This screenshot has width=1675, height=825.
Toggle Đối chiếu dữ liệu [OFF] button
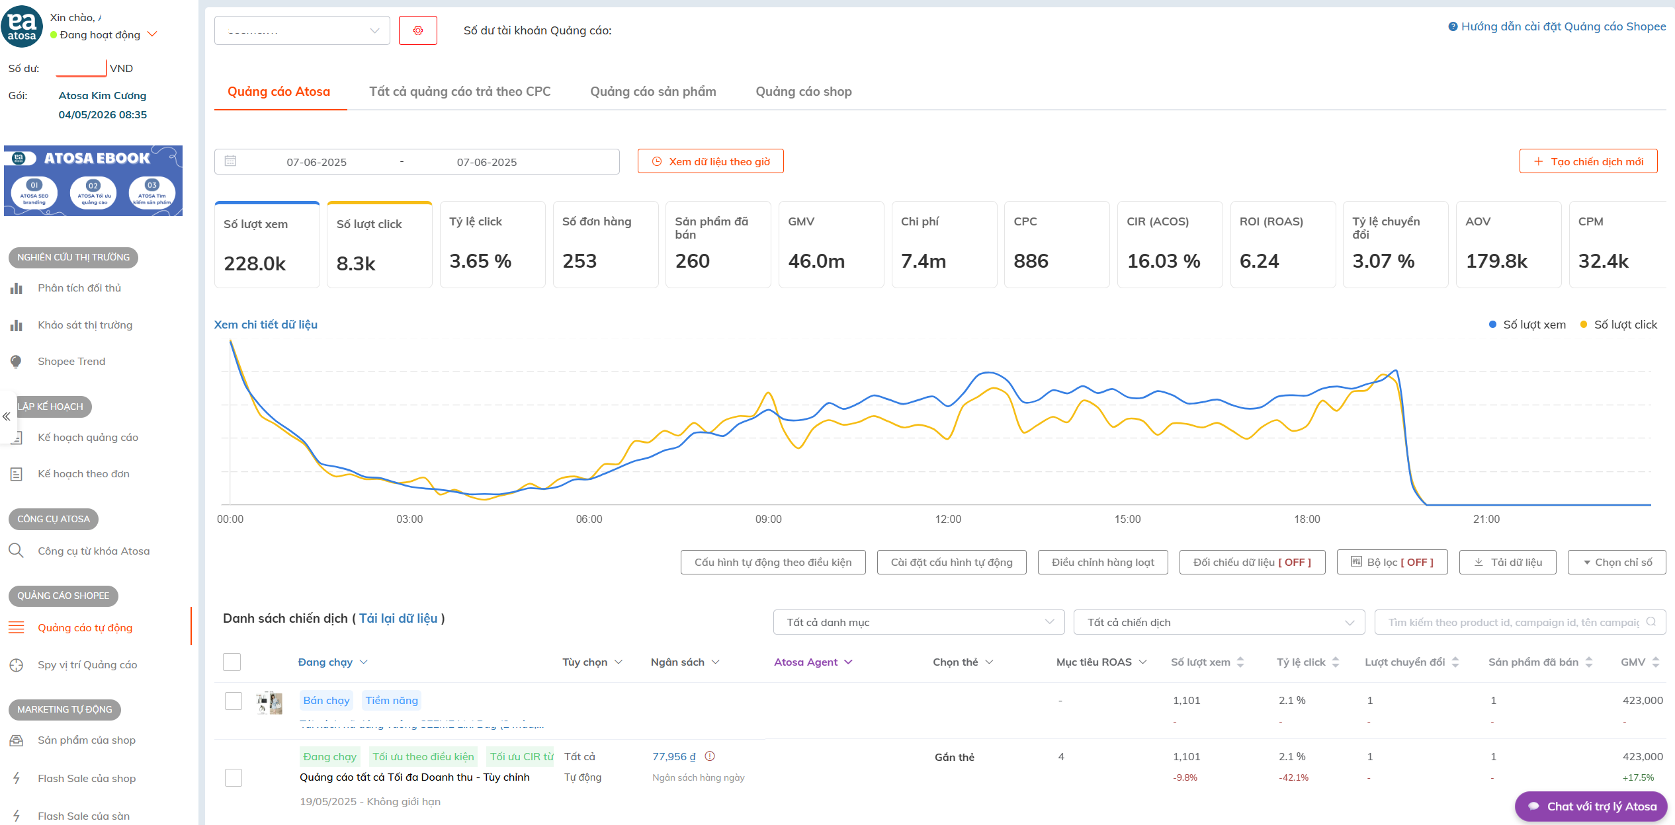coord(1252,562)
